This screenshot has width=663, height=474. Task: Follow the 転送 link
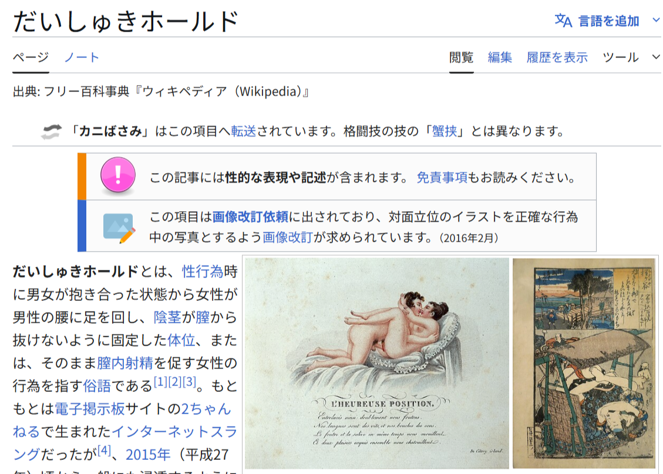pyautogui.click(x=244, y=131)
